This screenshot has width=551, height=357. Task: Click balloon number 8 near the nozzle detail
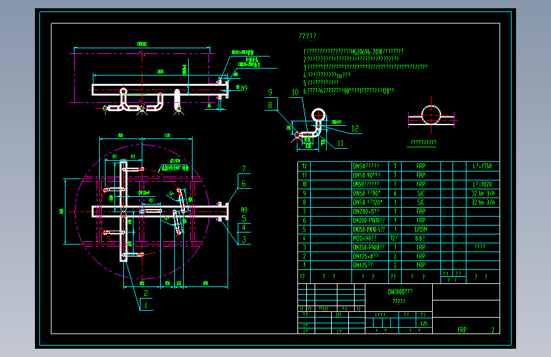(x=270, y=105)
